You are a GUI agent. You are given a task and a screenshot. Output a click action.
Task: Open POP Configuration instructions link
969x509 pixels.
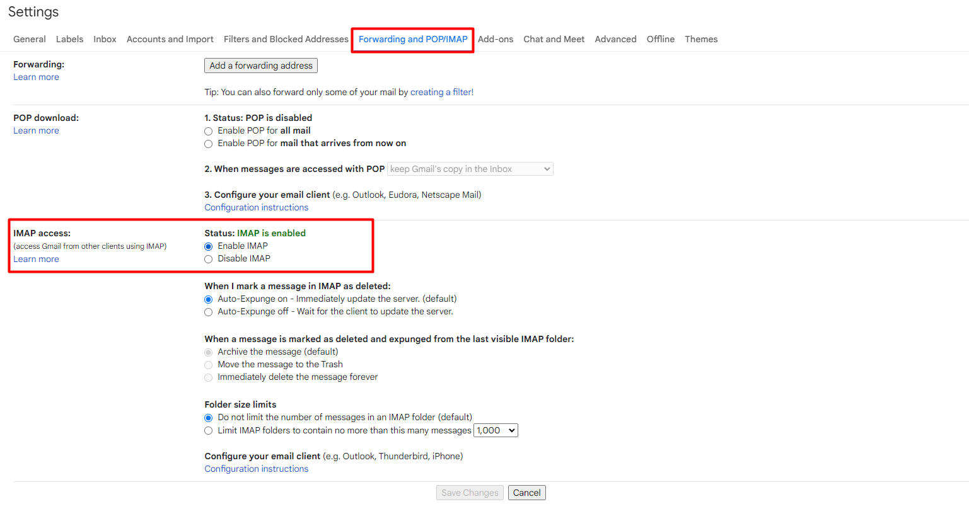point(256,207)
